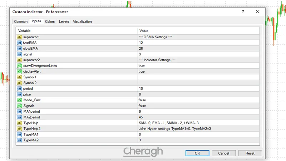Click the boolean icon next to Mode_Fast
Screen dimensions: 286x161
click(19, 100)
